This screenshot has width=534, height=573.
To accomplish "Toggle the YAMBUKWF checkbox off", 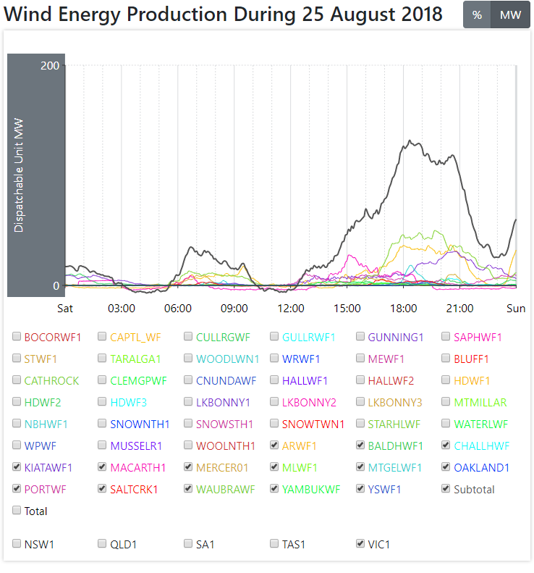I will [275, 489].
